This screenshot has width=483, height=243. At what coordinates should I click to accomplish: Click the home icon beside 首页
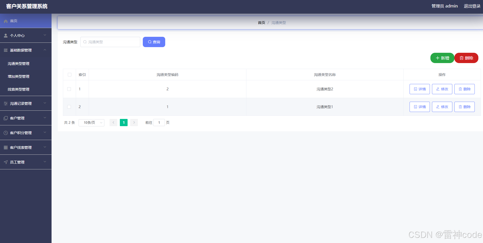click(x=6, y=21)
